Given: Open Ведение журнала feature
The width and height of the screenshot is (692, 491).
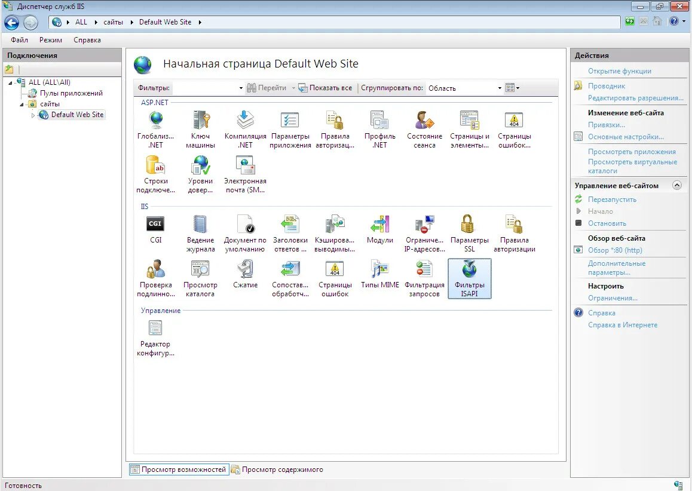Looking at the screenshot, I should click(200, 234).
